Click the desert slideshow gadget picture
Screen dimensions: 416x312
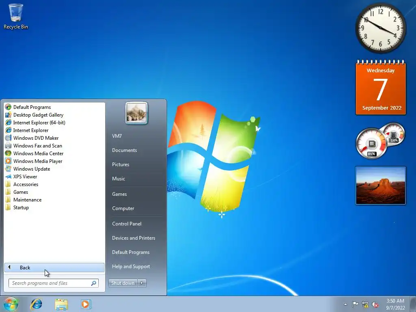pyautogui.click(x=380, y=186)
